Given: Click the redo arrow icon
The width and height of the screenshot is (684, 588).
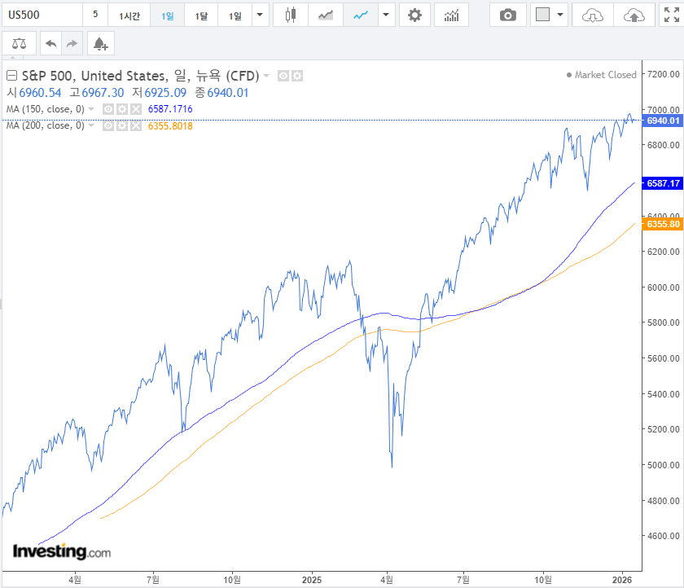Looking at the screenshot, I should click(x=72, y=43).
